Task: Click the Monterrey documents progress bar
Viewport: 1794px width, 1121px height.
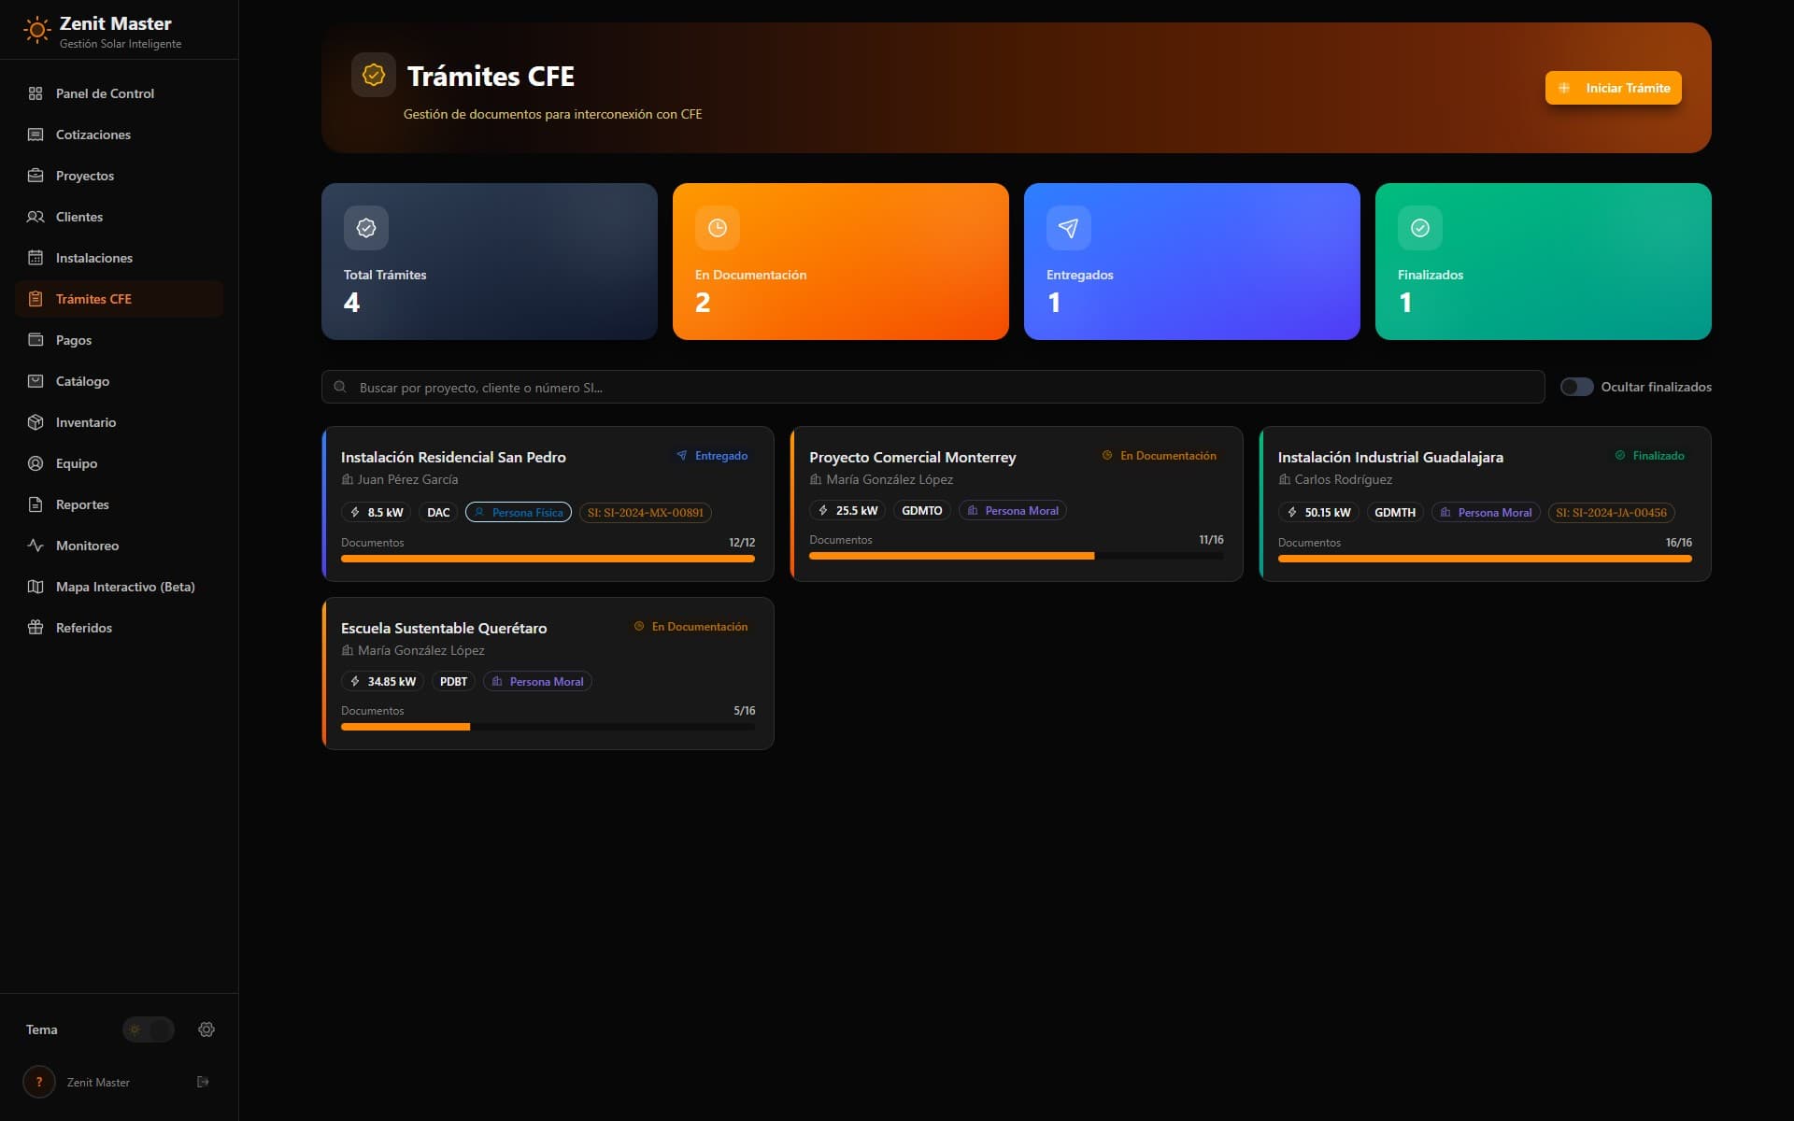Action: (1017, 556)
